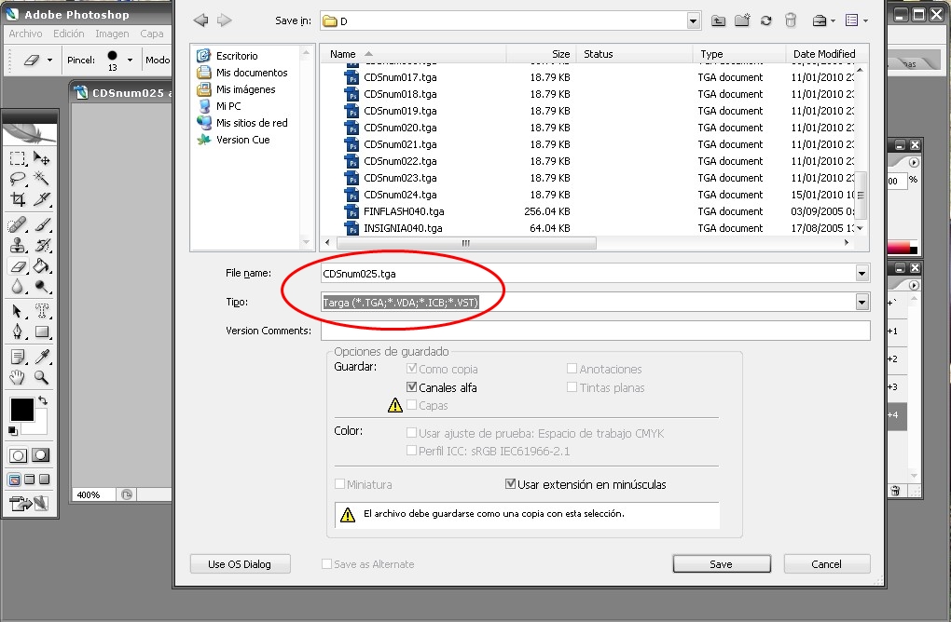Select the Zoom tool

(41, 377)
